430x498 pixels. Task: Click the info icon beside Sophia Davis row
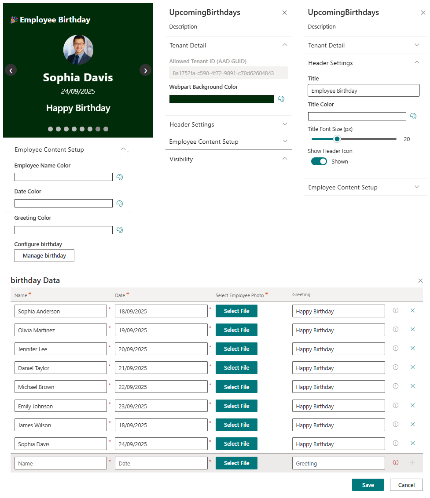pos(395,443)
